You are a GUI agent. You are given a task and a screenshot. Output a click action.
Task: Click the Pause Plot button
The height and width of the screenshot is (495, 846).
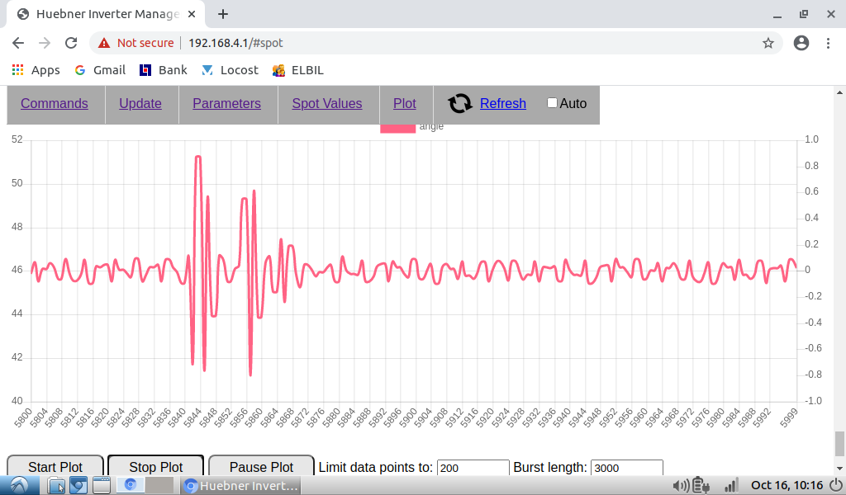(x=261, y=467)
